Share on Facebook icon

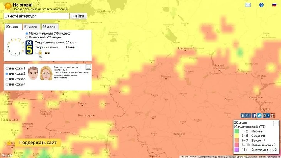pyautogui.click(x=254, y=116)
